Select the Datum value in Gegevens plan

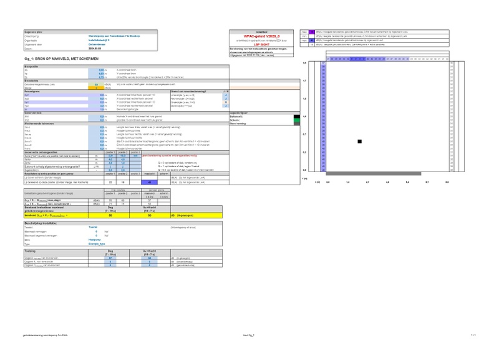pyautogui.click(x=95, y=49)
